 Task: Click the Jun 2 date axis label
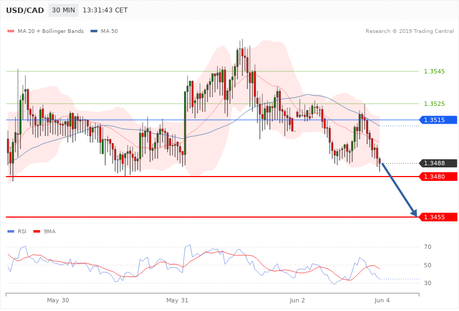[x=297, y=300]
